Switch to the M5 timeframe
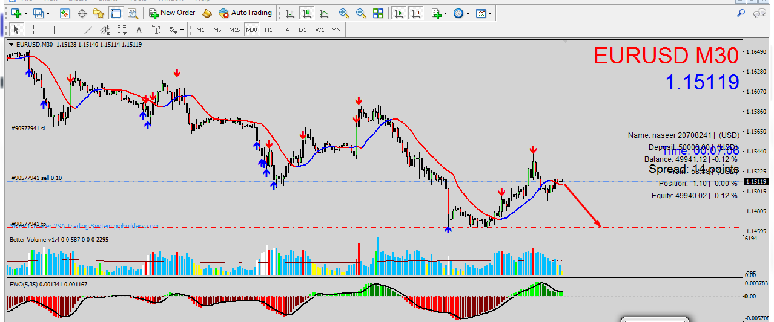Viewport: 774px width, 322px height. pyautogui.click(x=217, y=30)
